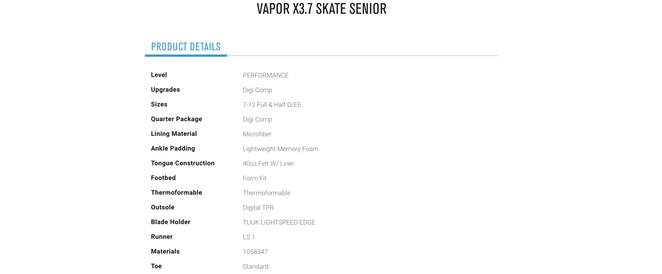This screenshot has width=662, height=274.
Task: Click the LS 1 runner value
Action: point(249,237)
